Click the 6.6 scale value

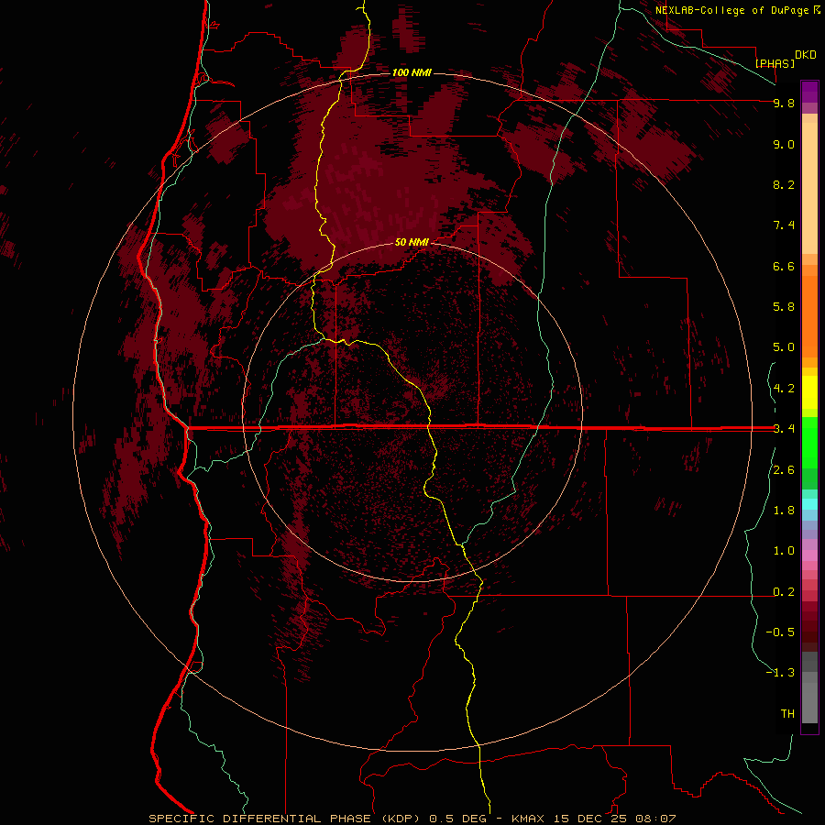pyautogui.click(x=784, y=266)
